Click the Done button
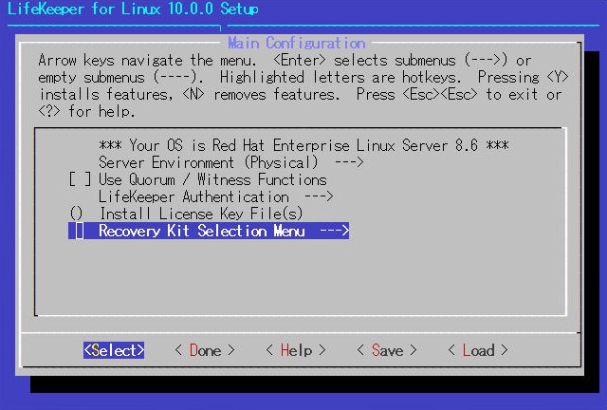The image size is (607, 410). coord(205,350)
